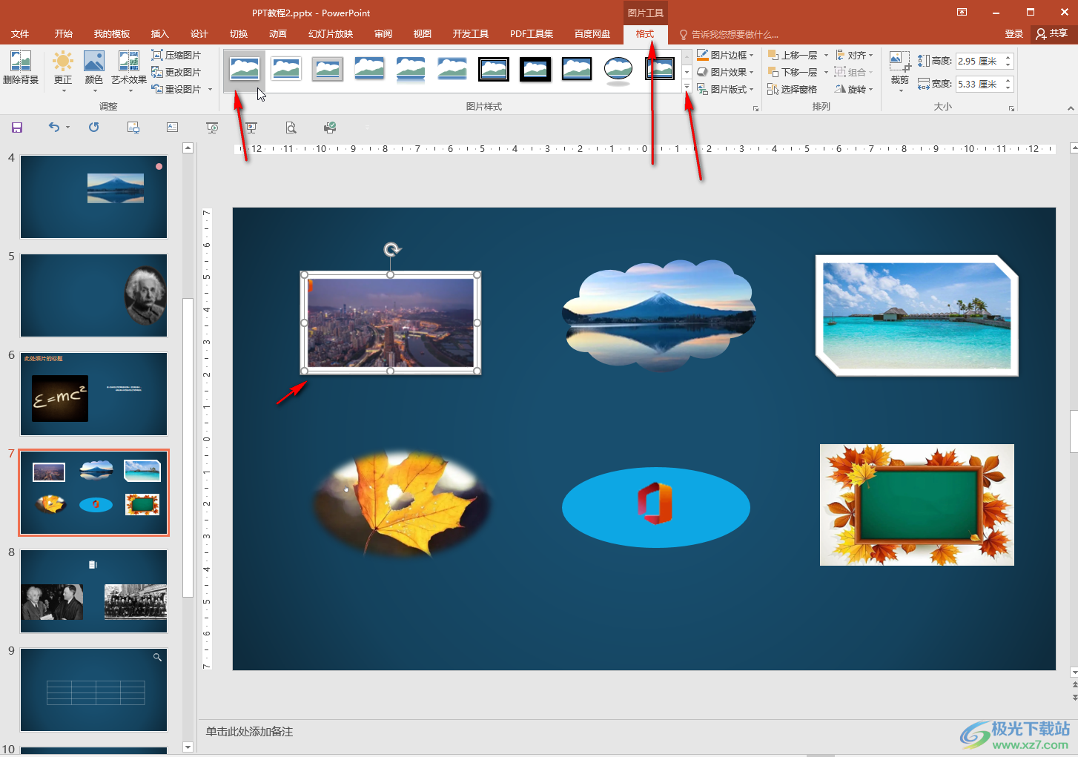The image size is (1078, 757).
Task: Select the chalkboard with autumn leaves picture
Action: 917,505
